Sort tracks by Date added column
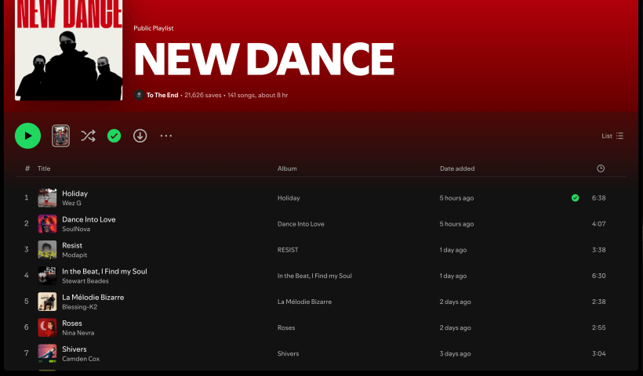Image resolution: width=643 pixels, height=376 pixels. (456, 168)
